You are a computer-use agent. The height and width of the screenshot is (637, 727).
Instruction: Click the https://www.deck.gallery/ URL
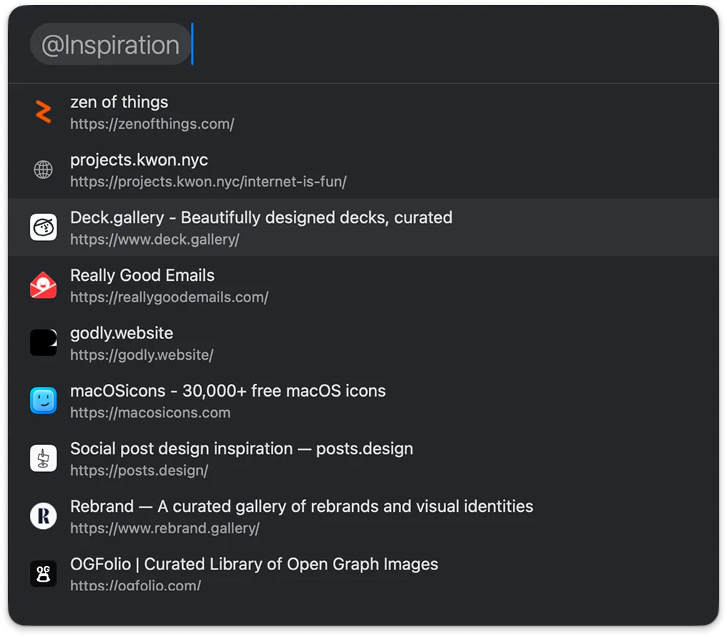point(155,239)
